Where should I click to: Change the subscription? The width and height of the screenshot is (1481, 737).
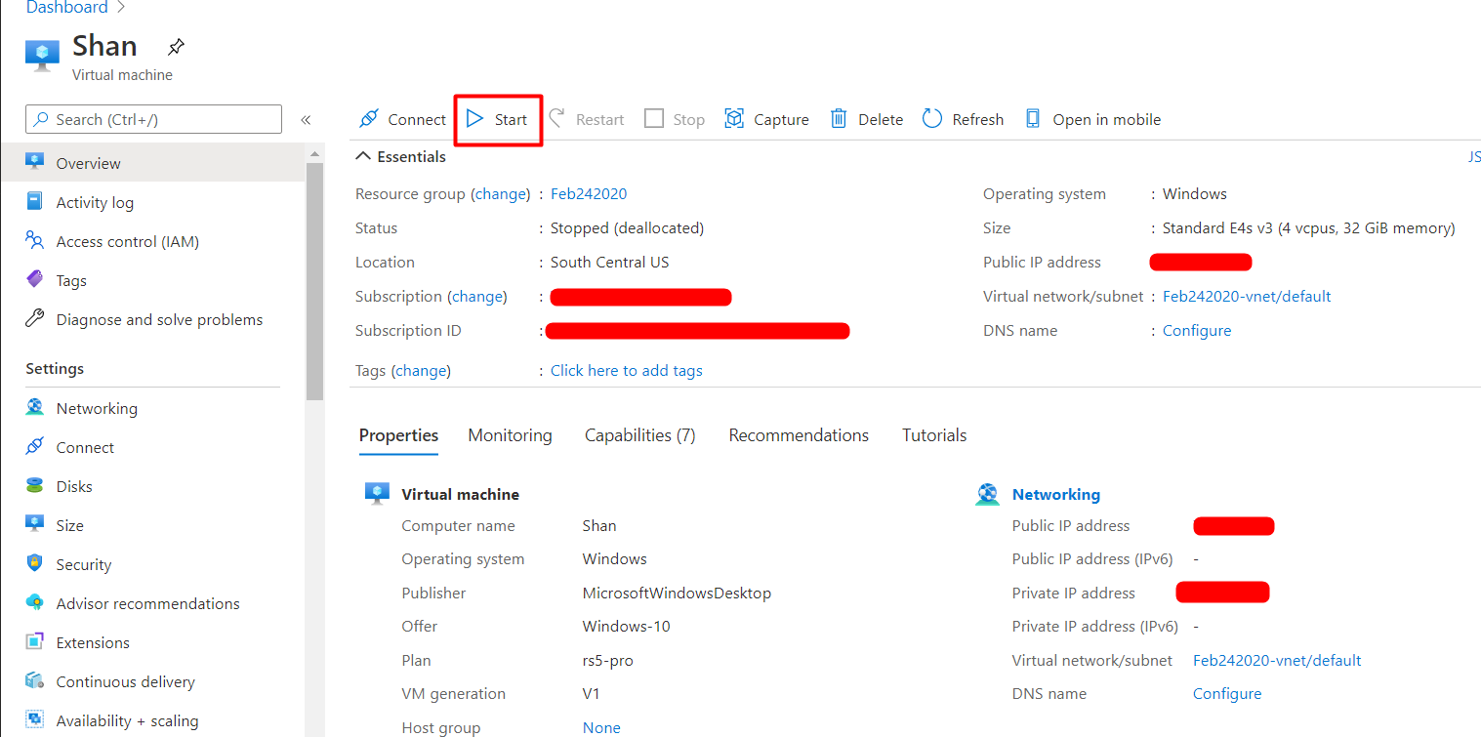[477, 296]
